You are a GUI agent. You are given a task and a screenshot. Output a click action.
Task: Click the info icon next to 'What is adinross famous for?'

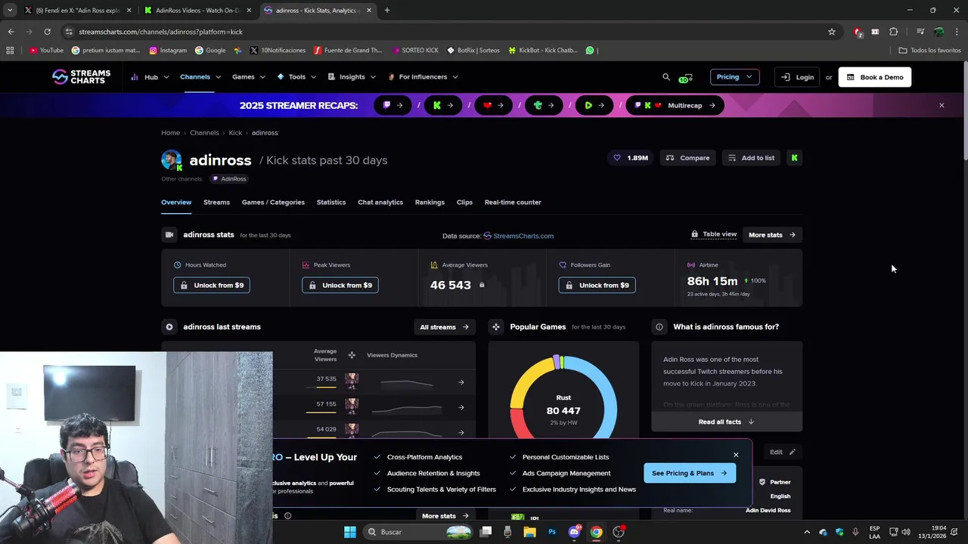[659, 327]
